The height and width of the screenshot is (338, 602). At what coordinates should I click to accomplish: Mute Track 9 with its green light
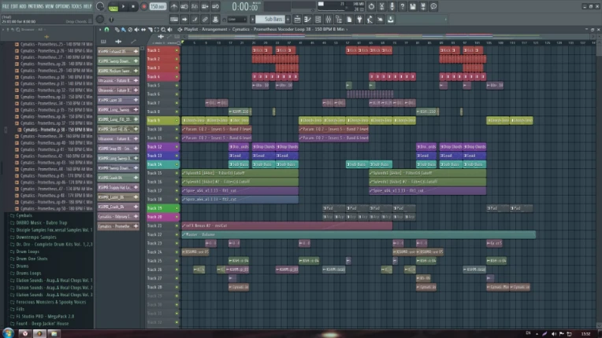click(177, 120)
